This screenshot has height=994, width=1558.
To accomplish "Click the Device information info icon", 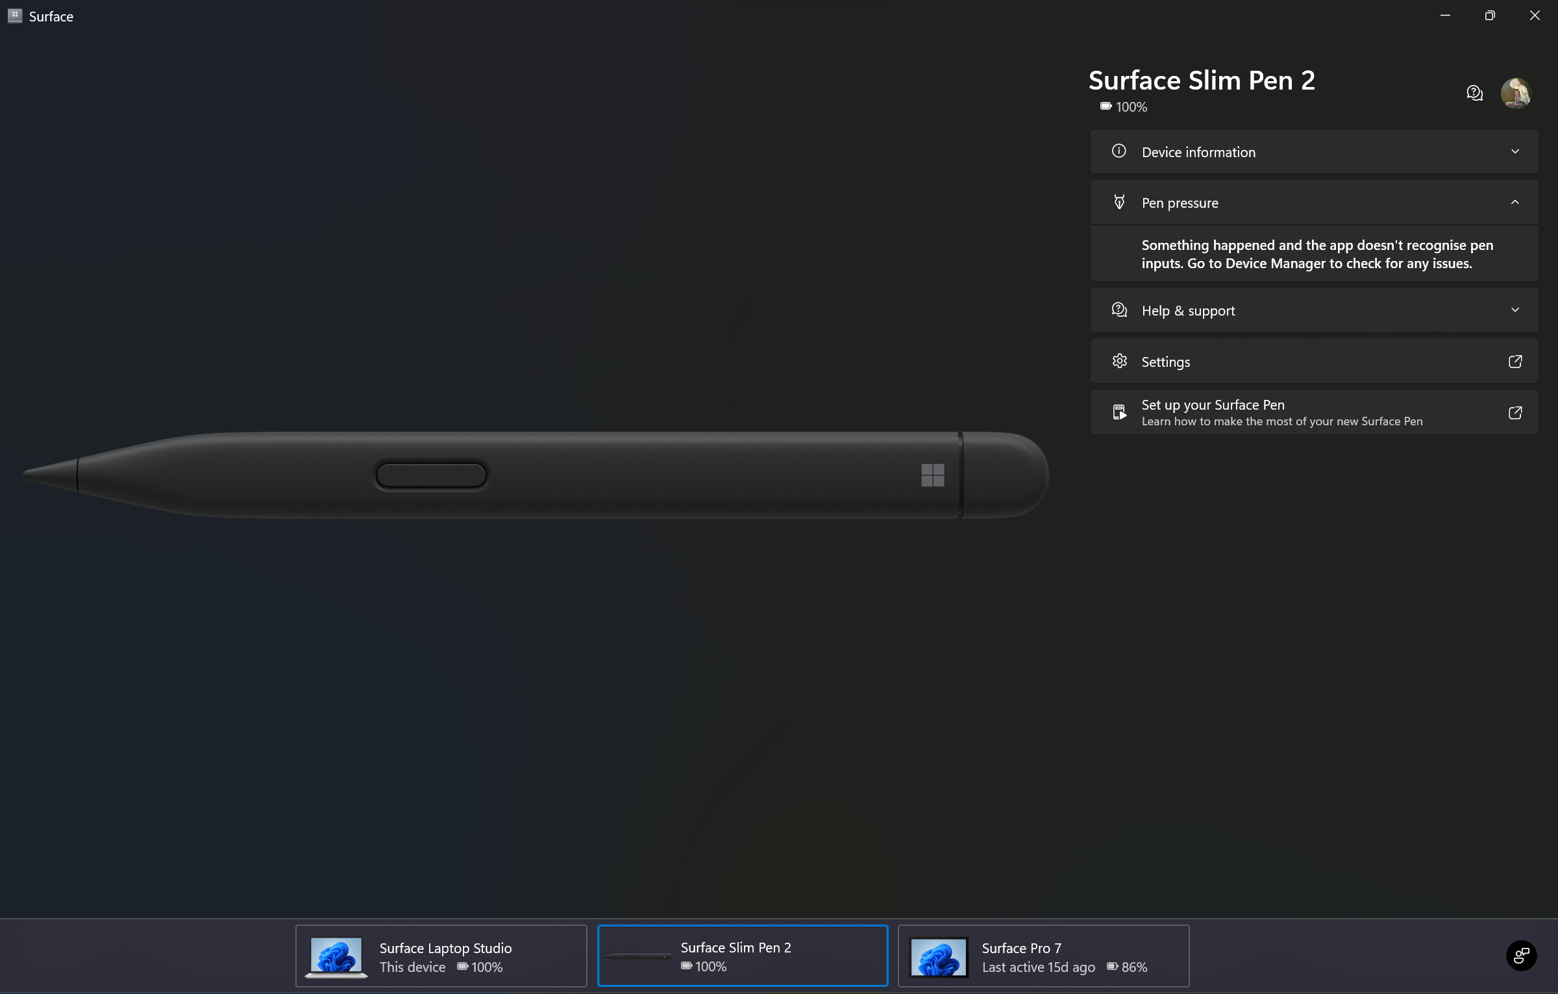I will point(1119,151).
